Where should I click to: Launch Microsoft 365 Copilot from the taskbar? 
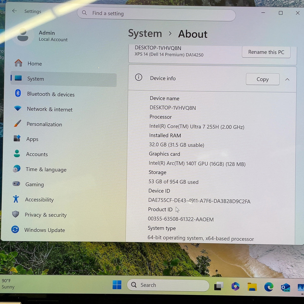235,286
